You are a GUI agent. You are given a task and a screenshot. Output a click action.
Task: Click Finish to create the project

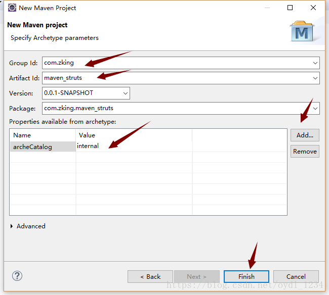click(x=246, y=277)
